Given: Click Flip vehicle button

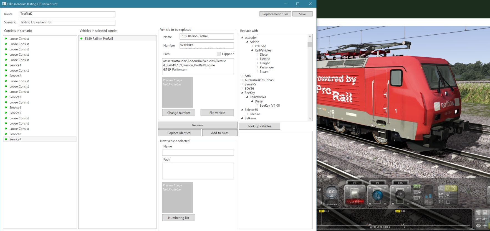Looking at the screenshot, I should coord(217,113).
